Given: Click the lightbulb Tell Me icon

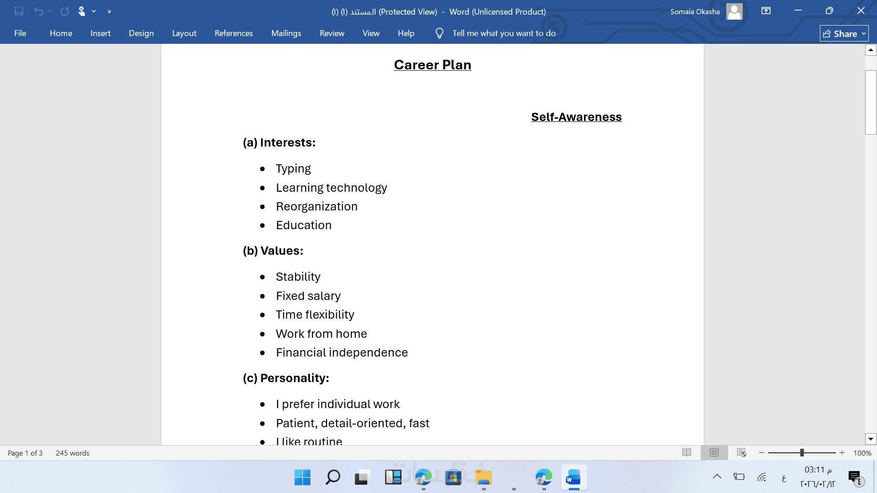Looking at the screenshot, I should click(x=439, y=33).
